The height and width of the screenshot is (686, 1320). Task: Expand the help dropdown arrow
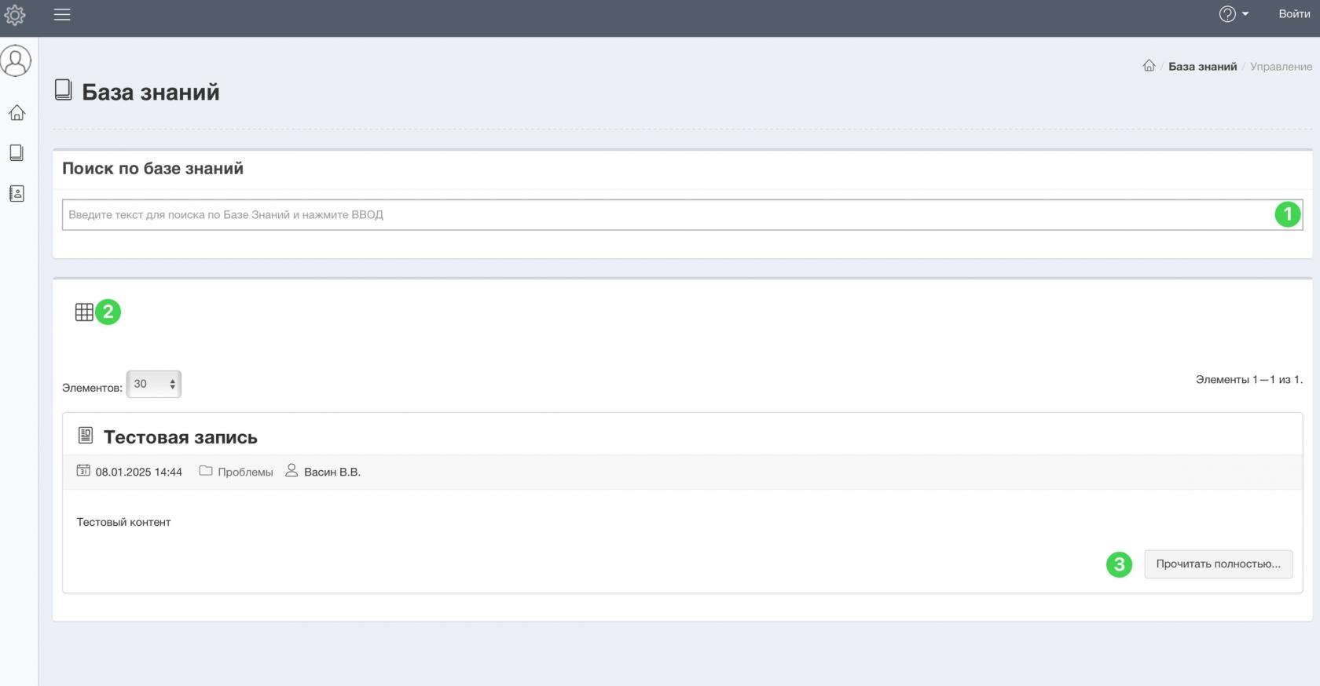(1245, 14)
